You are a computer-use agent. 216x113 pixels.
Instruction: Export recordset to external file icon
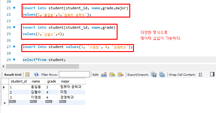154,75
